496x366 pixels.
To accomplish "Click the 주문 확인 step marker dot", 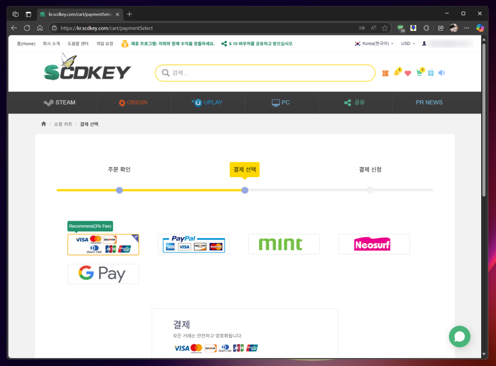I will click(x=119, y=190).
